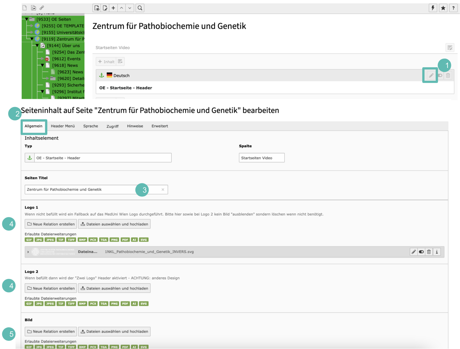Select [9623] News page in tree
Image resolution: width=460 pixels, height=349 pixels.
click(x=70, y=72)
